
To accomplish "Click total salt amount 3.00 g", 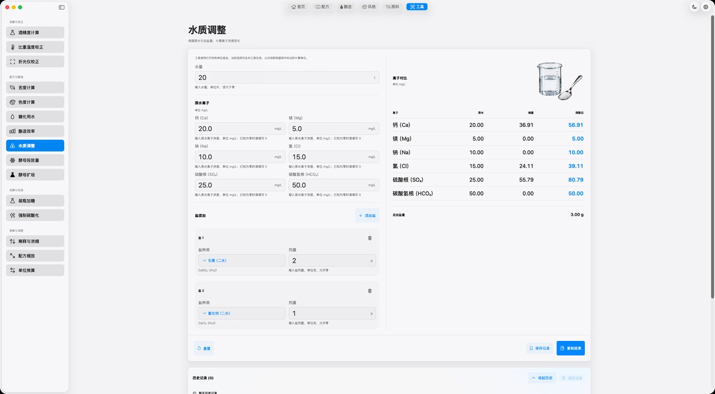I will click(577, 215).
